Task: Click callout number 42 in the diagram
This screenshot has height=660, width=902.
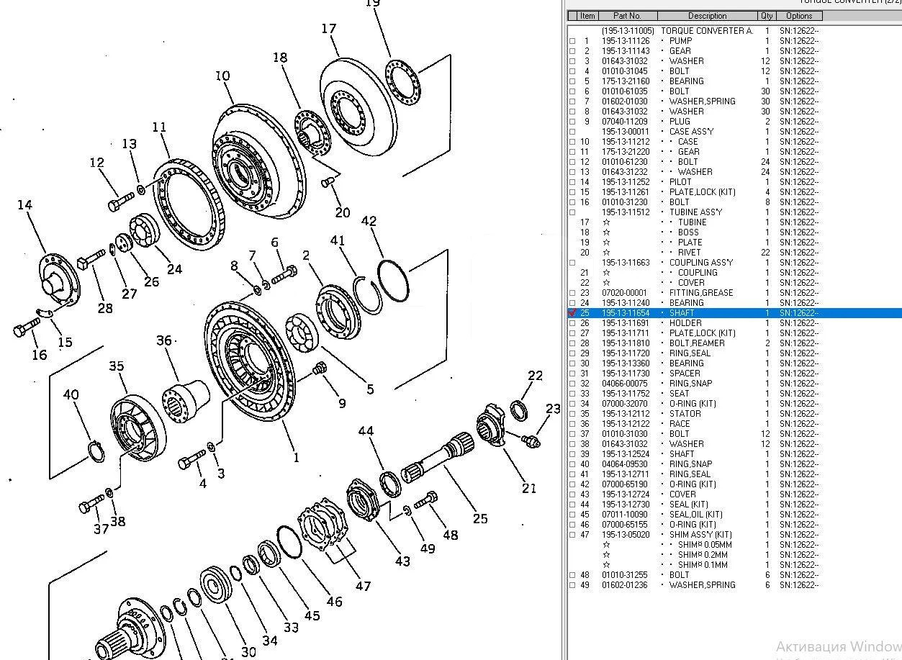Action: 369,222
